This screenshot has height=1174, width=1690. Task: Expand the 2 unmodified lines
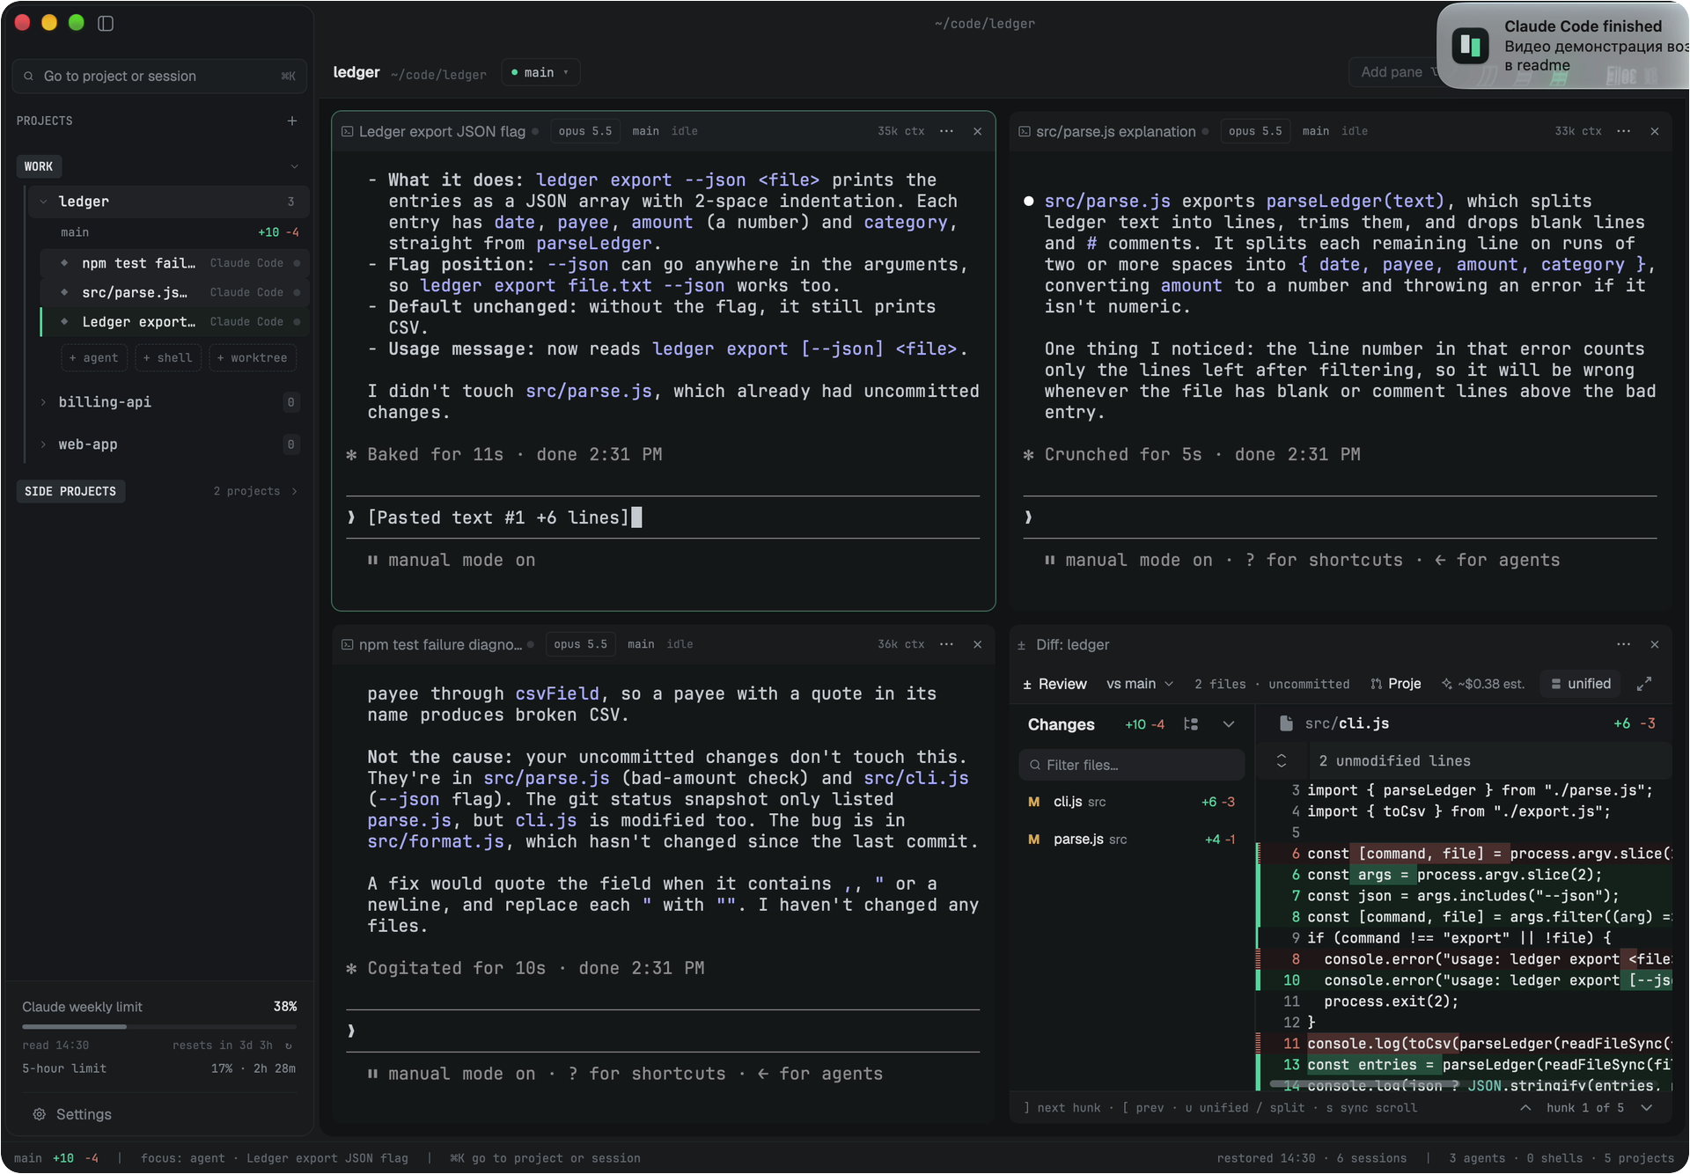(1282, 761)
